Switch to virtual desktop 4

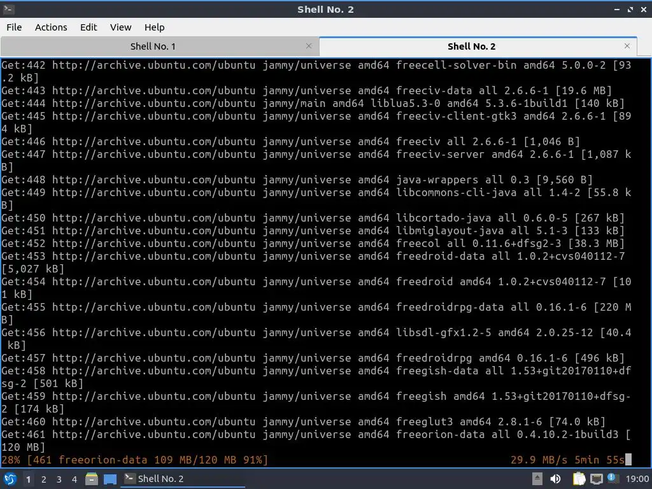point(74,479)
